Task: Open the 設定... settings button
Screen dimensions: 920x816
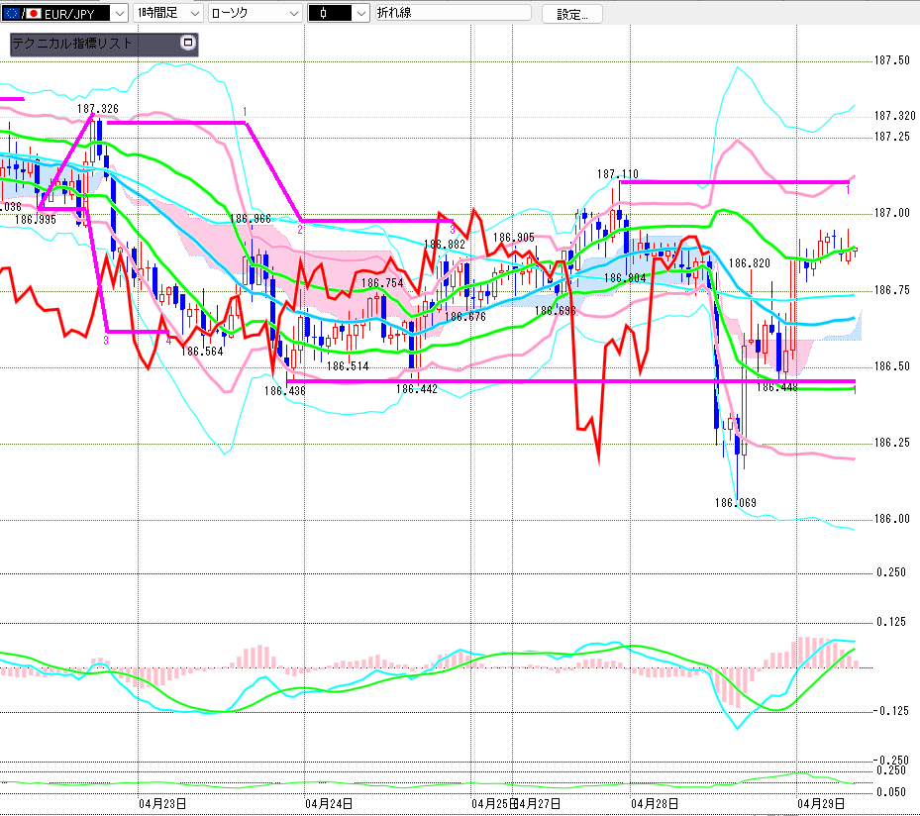Action: [571, 14]
